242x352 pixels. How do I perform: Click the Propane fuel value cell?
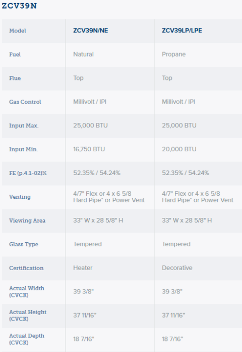coord(174,54)
